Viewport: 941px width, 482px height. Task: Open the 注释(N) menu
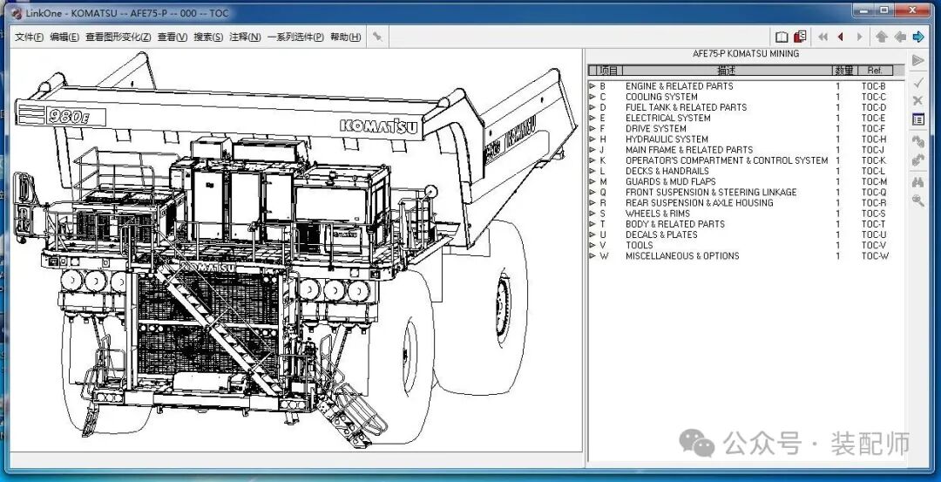click(x=245, y=37)
